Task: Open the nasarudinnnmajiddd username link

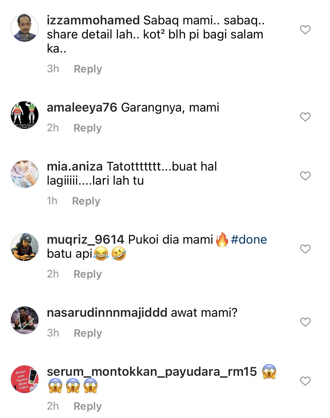Action: tap(107, 313)
